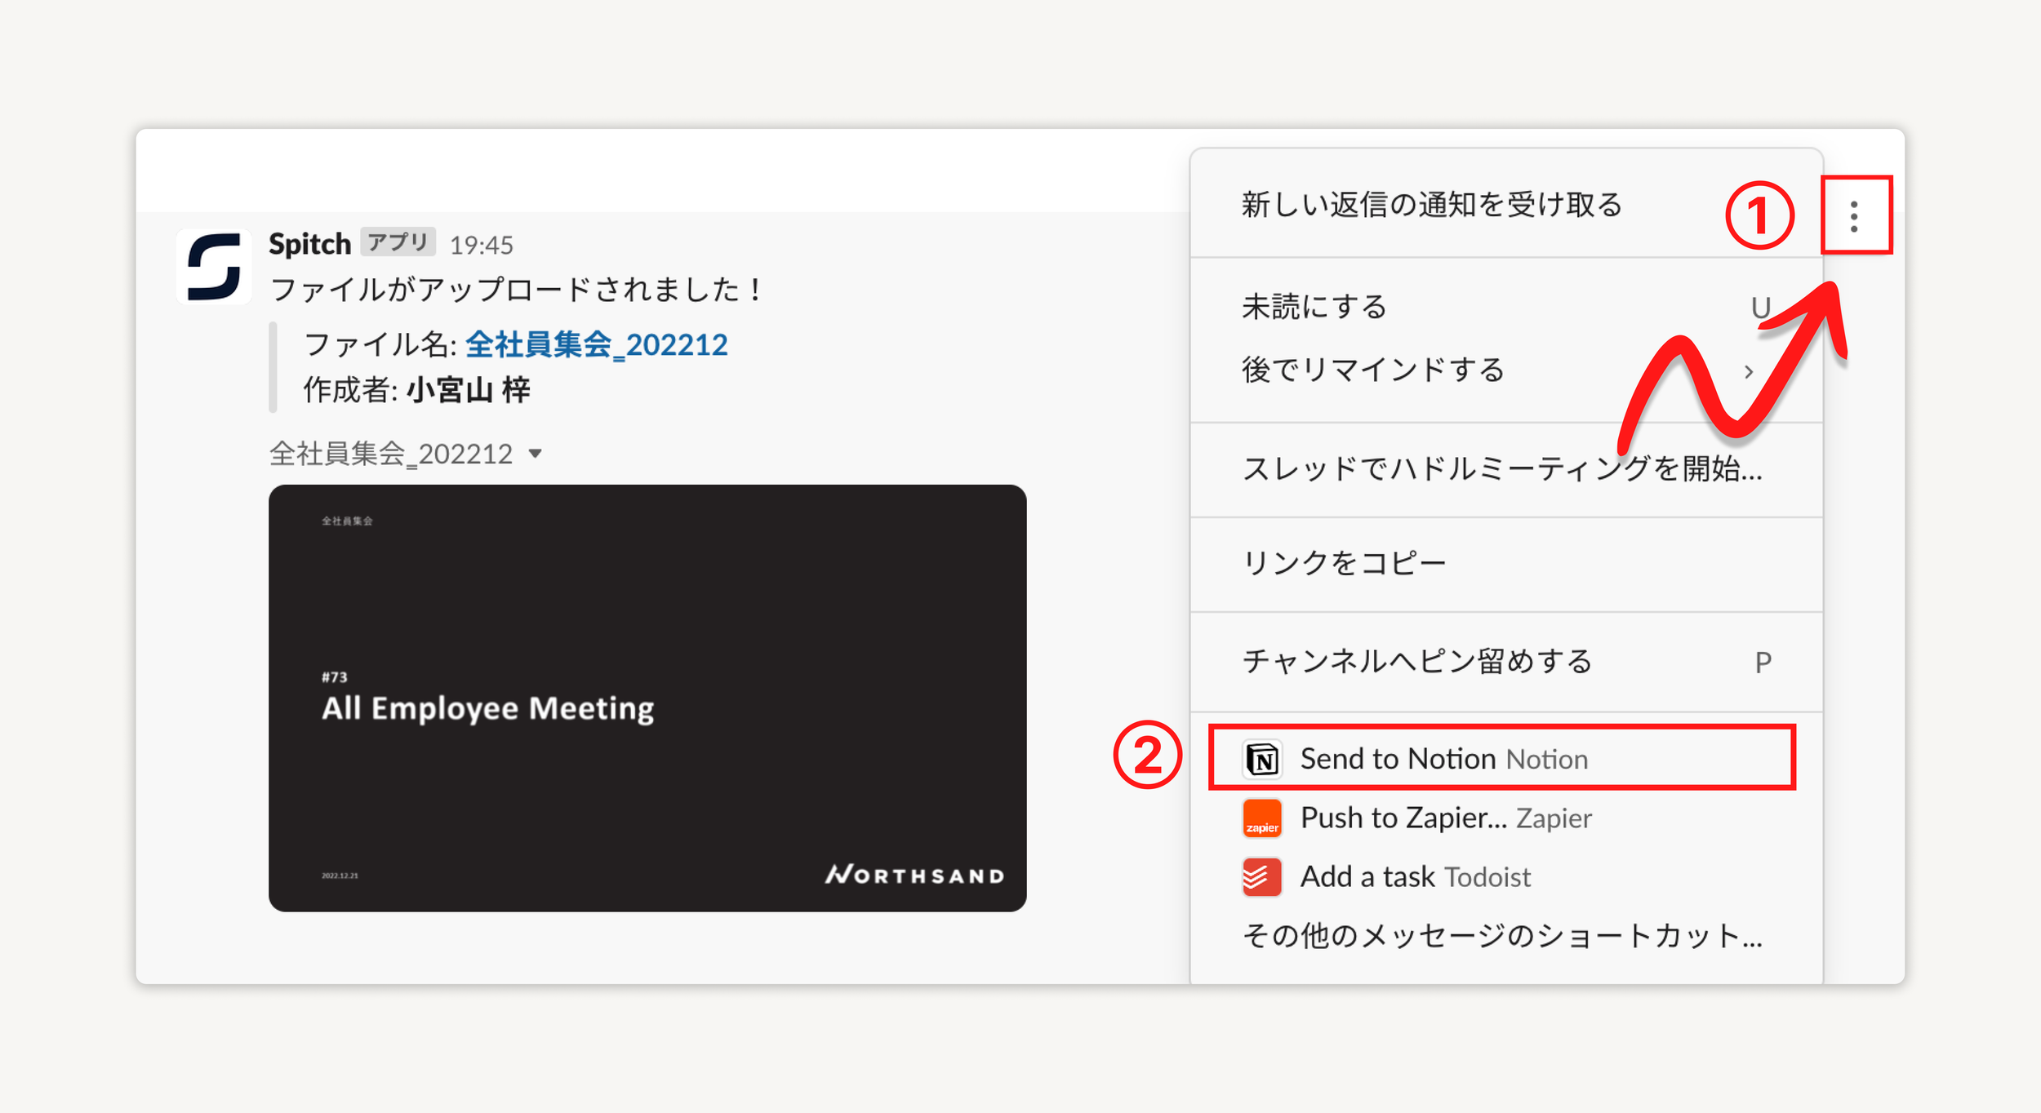This screenshot has width=2041, height=1113.
Task: Pin the message via チャンネルへピン留めする
Action: tap(1416, 662)
